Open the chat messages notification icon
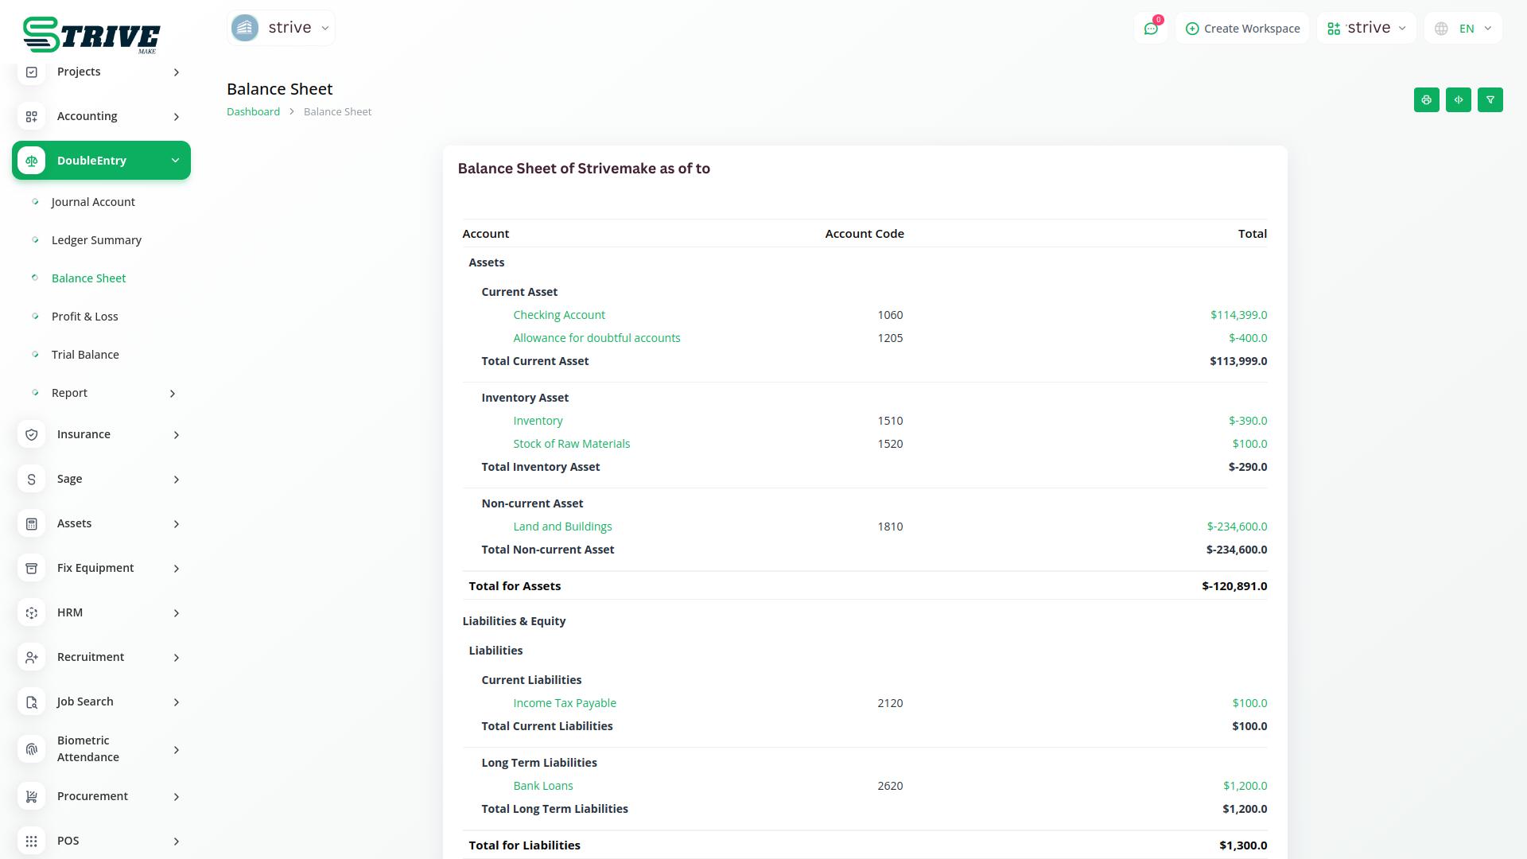Screen dimensions: 1527x859 [x=1151, y=29]
